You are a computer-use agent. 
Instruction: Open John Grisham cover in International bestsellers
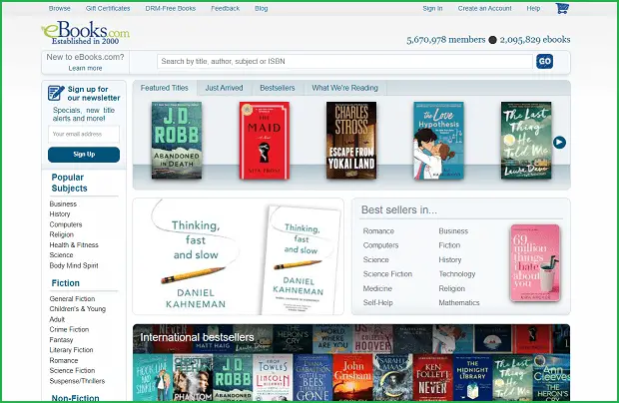click(x=352, y=377)
